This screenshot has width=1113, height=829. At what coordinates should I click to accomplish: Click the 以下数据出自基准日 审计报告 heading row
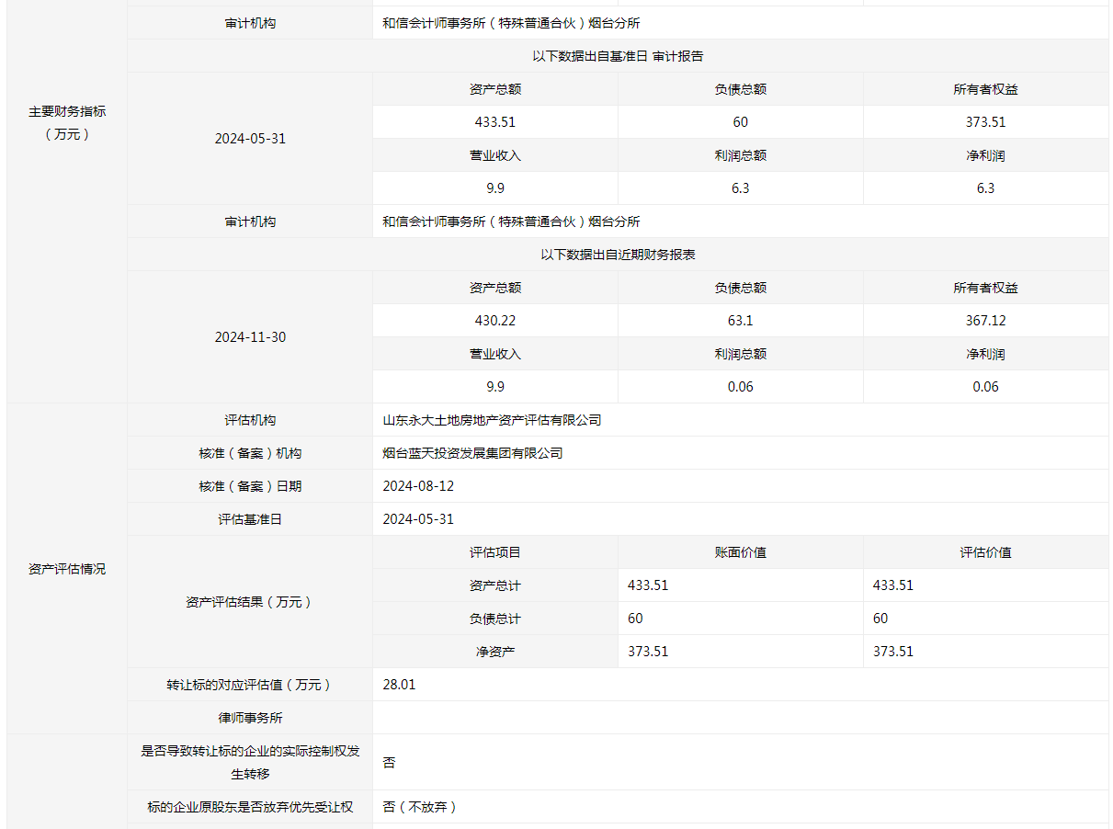click(618, 56)
